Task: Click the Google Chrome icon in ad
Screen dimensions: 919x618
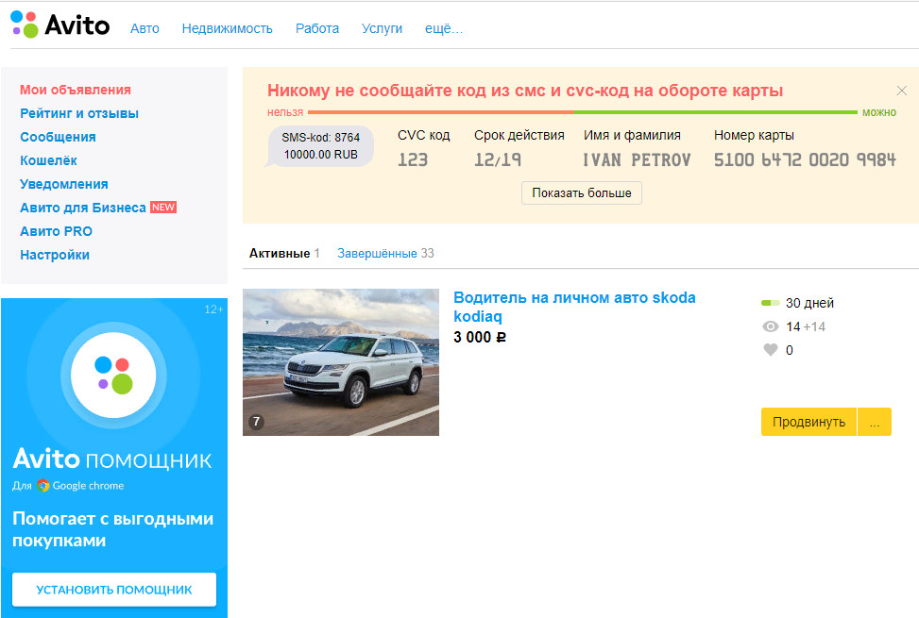Action: [43, 486]
